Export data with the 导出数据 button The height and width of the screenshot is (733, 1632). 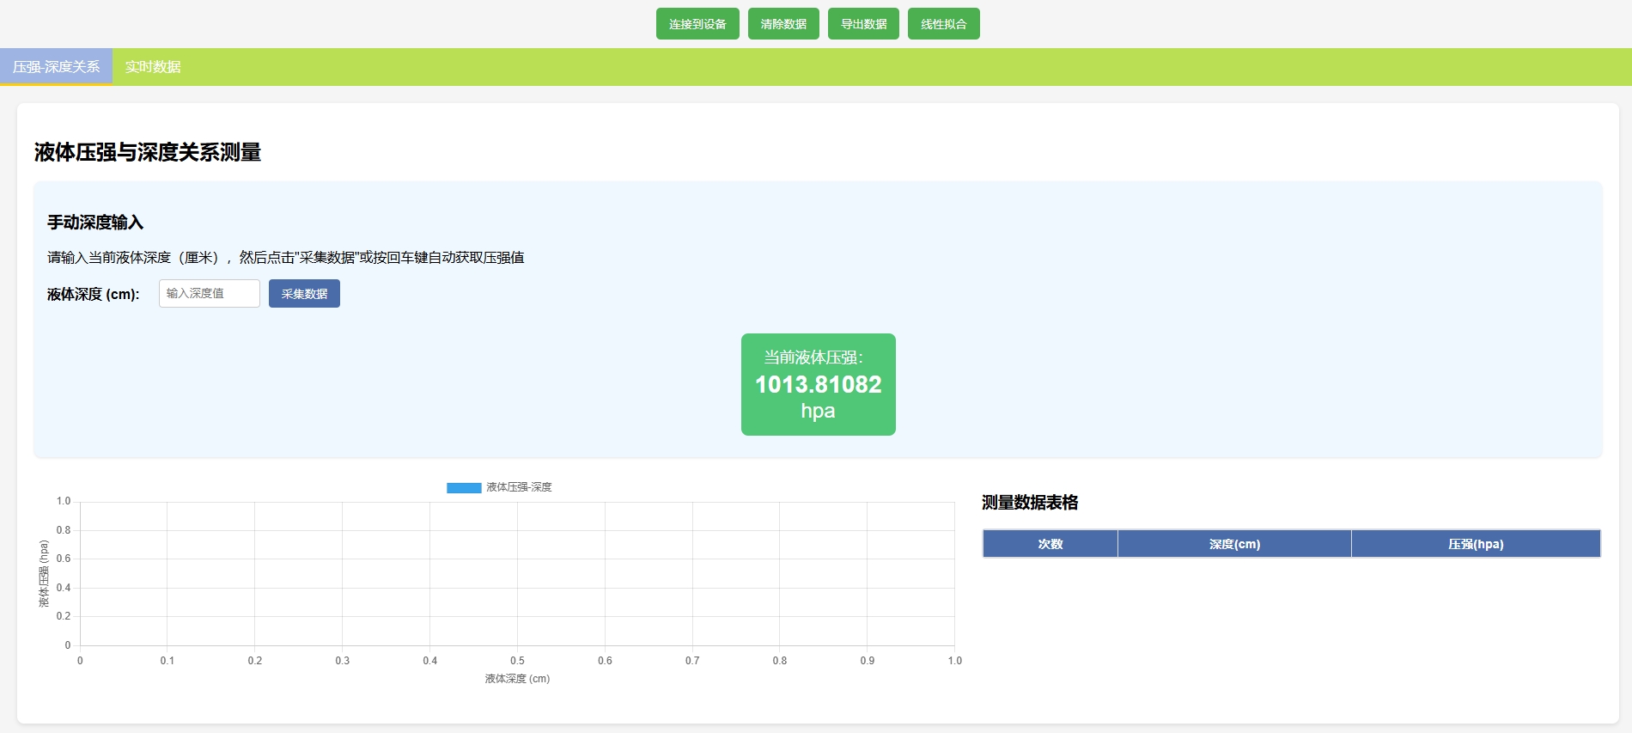pos(862,24)
